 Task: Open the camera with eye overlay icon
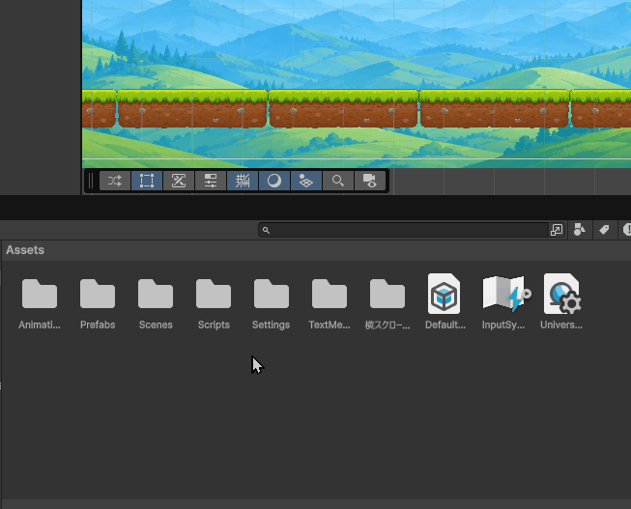coord(370,181)
